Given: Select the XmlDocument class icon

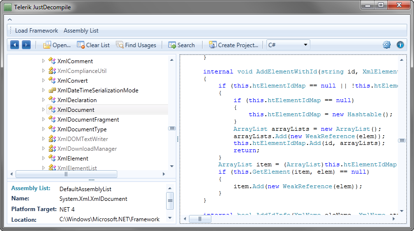Looking at the screenshot, I should 52,110.
